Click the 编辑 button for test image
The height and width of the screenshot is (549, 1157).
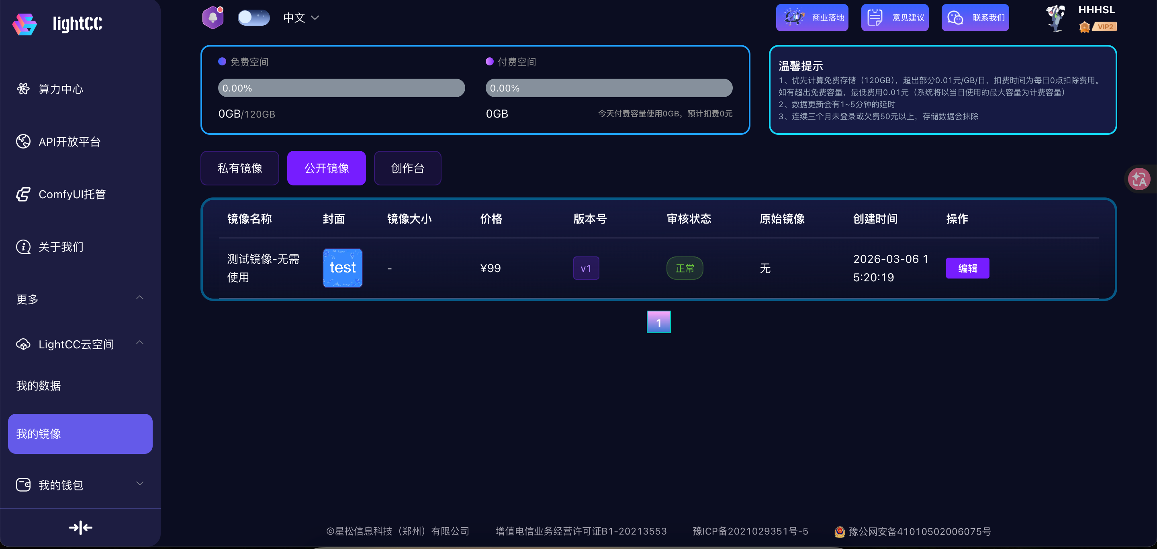[x=967, y=268]
